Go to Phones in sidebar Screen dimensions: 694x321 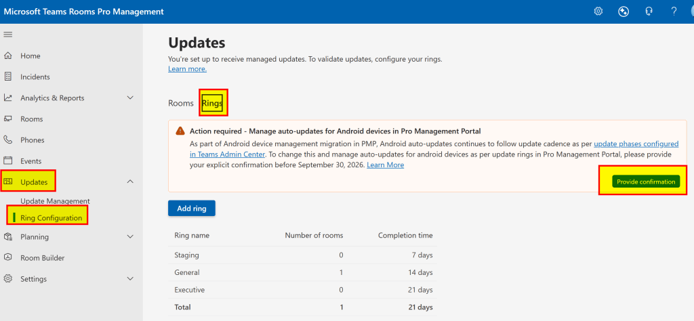(x=33, y=140)
